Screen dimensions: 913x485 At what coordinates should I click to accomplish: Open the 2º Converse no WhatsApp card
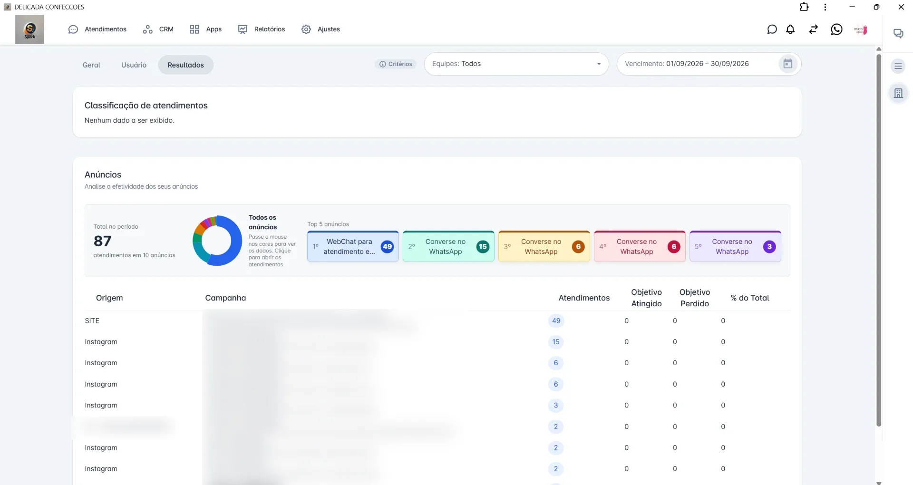point(448,246)
